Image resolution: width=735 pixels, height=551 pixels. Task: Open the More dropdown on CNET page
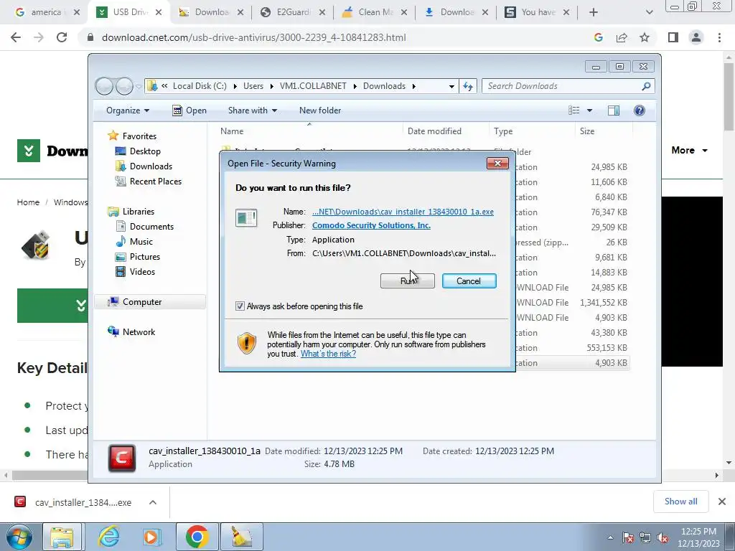click(689, 151)
